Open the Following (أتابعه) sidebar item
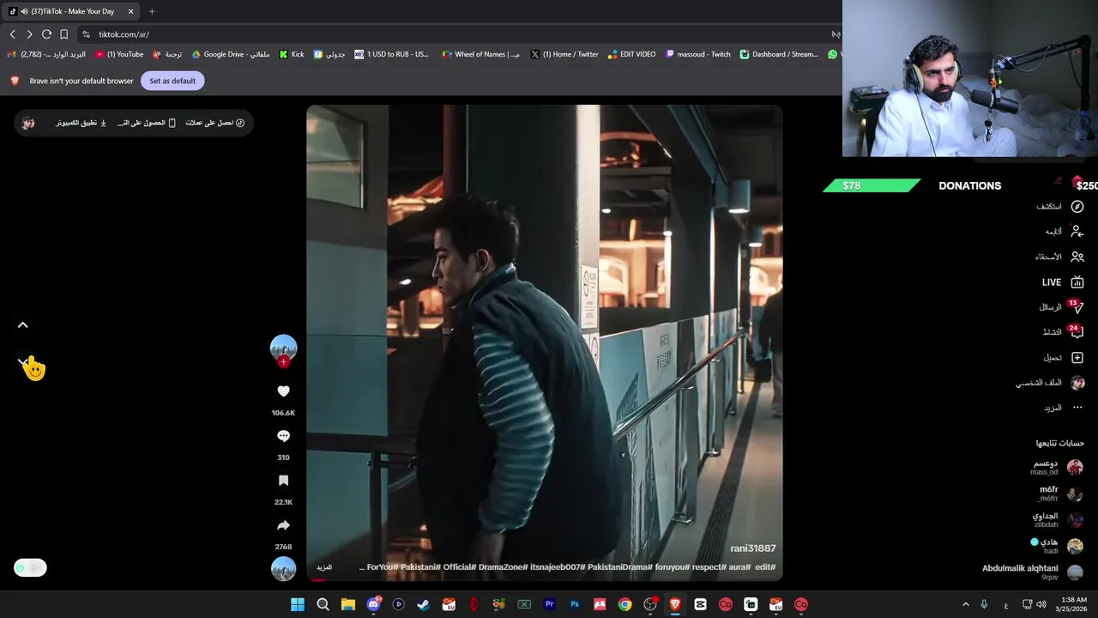Image resolution: width=1098 pixels, height=618 pixels. 1064,232
